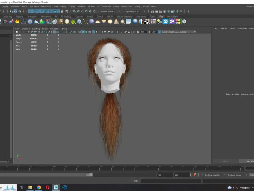Click the MEL command line input
254x191 pixels.
coord(171,181)
